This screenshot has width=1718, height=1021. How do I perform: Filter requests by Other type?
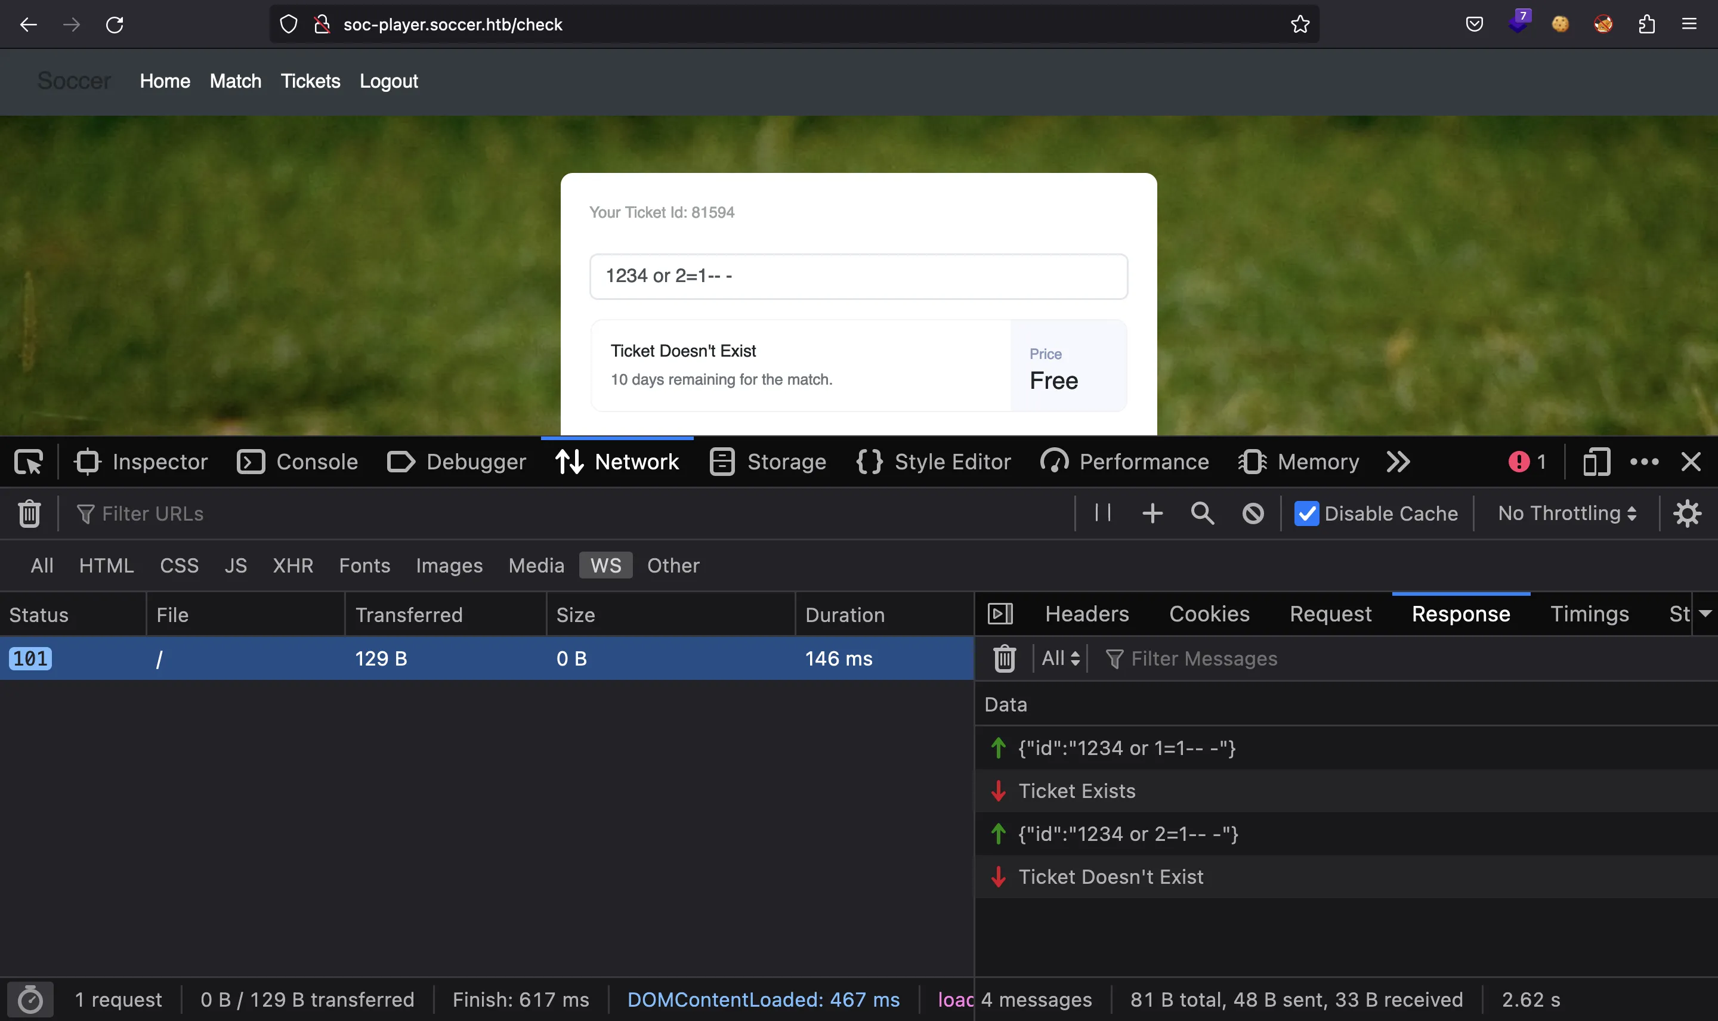673,565
